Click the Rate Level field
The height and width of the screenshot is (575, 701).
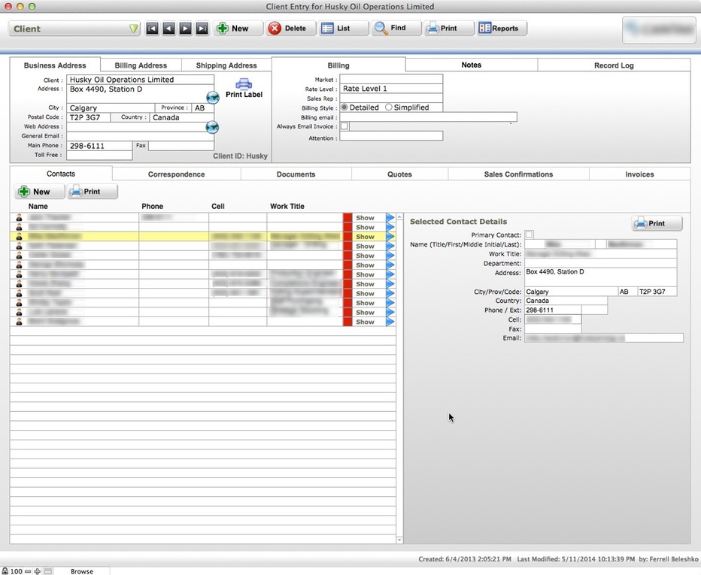coord(391,89)
